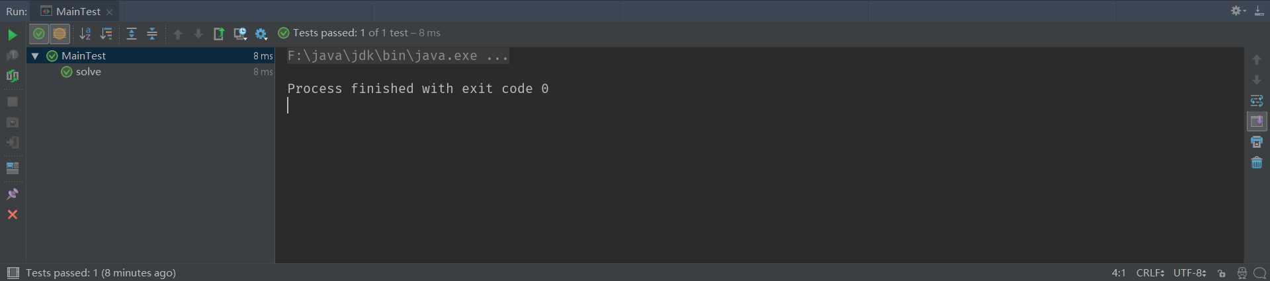The height and width of the screenshot is (281, 1270).
Task: Rerun tests with the green Run button
Action: (13, 35)
